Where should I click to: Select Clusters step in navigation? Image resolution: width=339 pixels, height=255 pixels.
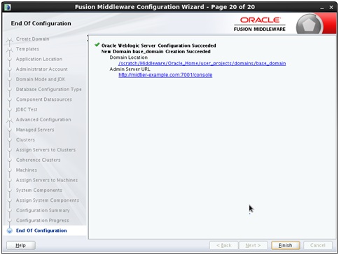pyautogui.click(x=25, y=139)
